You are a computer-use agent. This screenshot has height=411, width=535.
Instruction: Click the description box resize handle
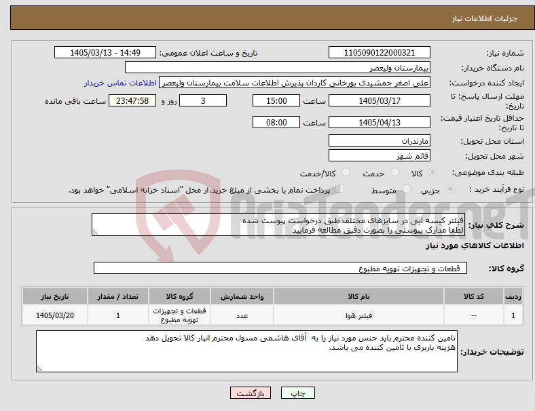95,233
